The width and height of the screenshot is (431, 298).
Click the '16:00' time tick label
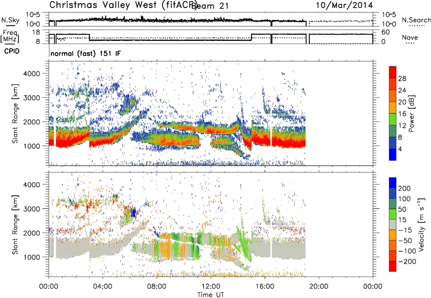click(265, 287)
